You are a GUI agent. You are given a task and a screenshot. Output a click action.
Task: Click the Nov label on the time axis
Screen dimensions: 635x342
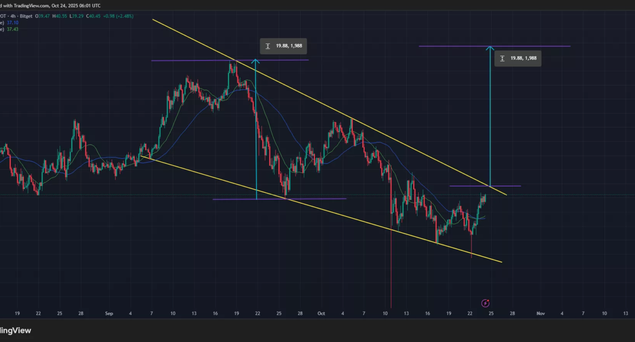click(540, 313)
